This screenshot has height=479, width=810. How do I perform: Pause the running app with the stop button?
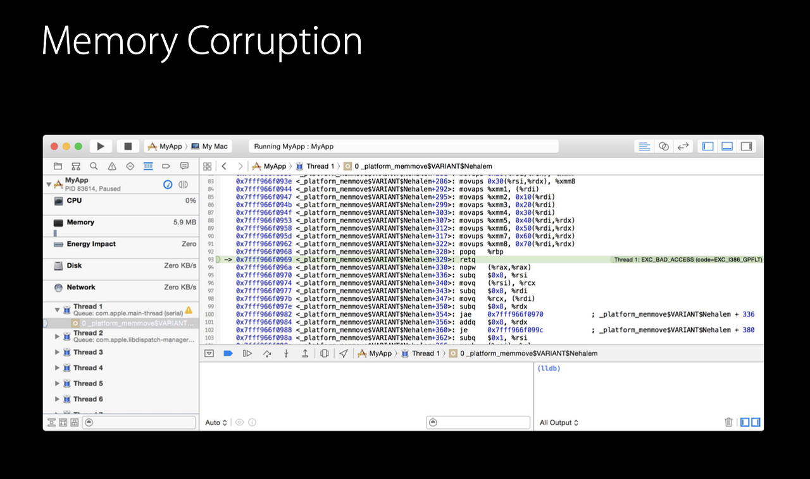(127, 146)
